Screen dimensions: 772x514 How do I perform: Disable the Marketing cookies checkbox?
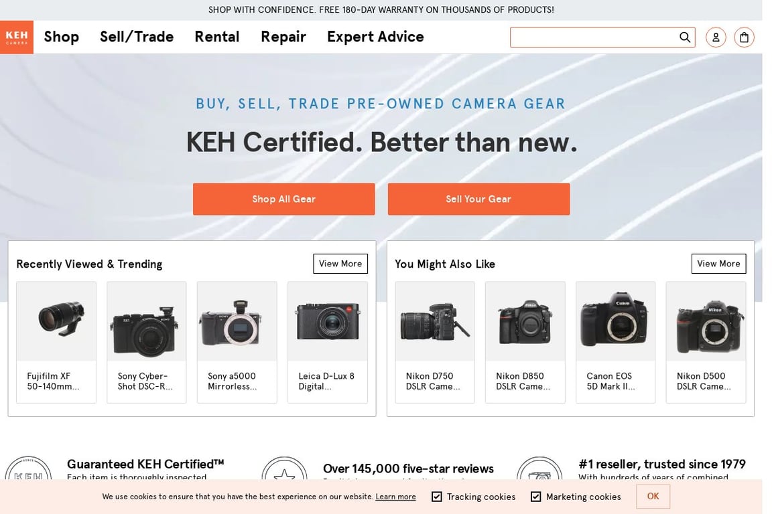tap(536, 497)
